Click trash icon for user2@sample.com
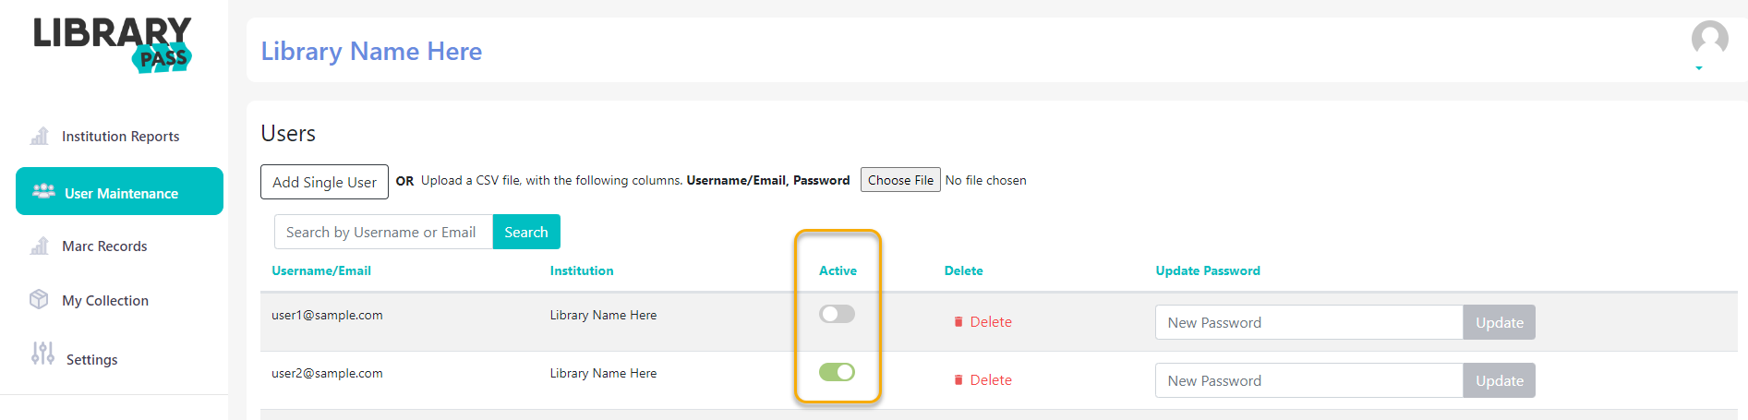The image size is (1748, 420). coord(958,380)
